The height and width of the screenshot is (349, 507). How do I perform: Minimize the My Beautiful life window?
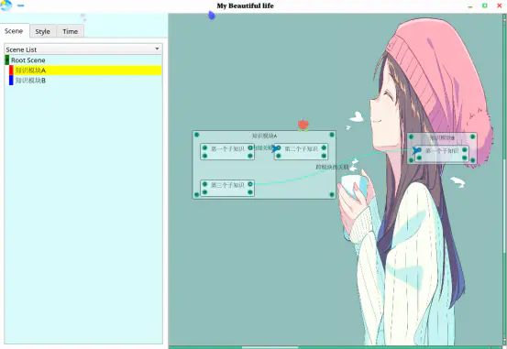coord(470,6)
